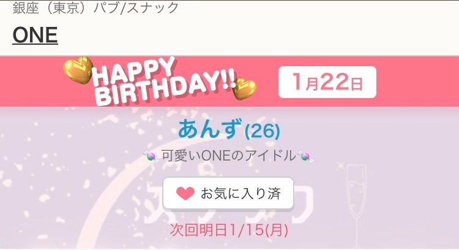The height and width of the screenshot is (250, 459).
Task: Click the pink birthday banner strip
Action: [x=229, y=81]
